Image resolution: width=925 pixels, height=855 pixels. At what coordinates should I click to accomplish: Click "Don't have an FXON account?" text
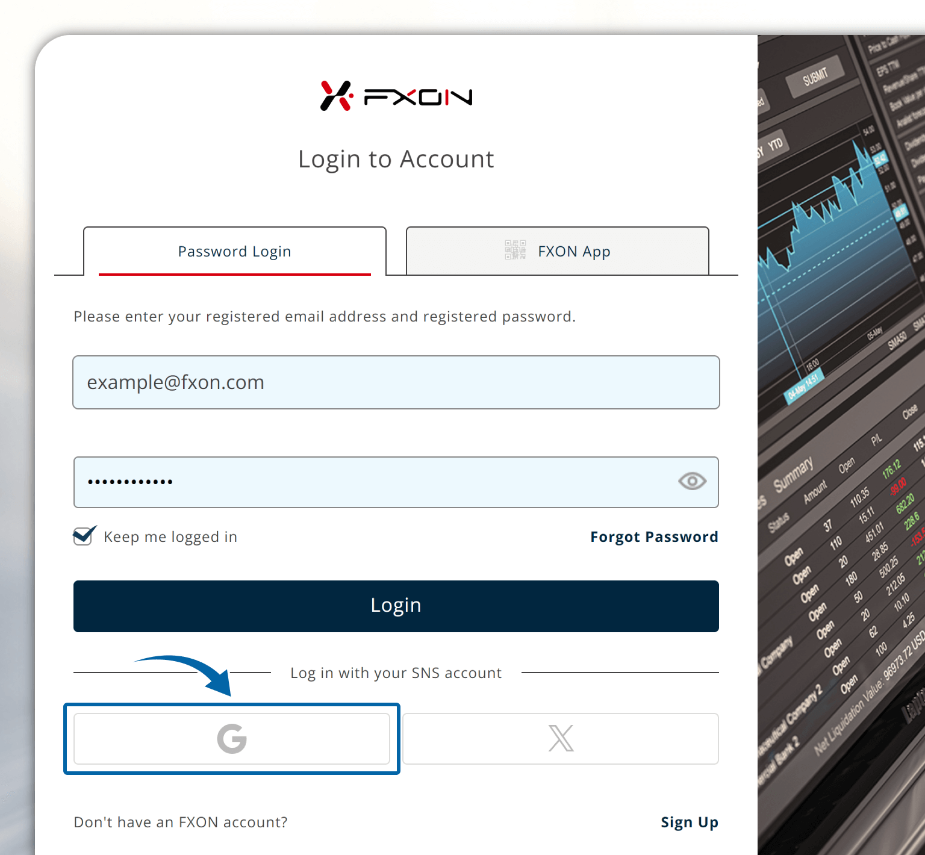[181, 822]
